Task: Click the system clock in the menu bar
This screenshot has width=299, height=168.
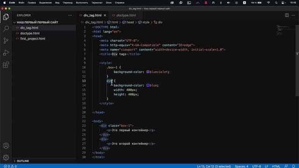Action: [293, 3]
